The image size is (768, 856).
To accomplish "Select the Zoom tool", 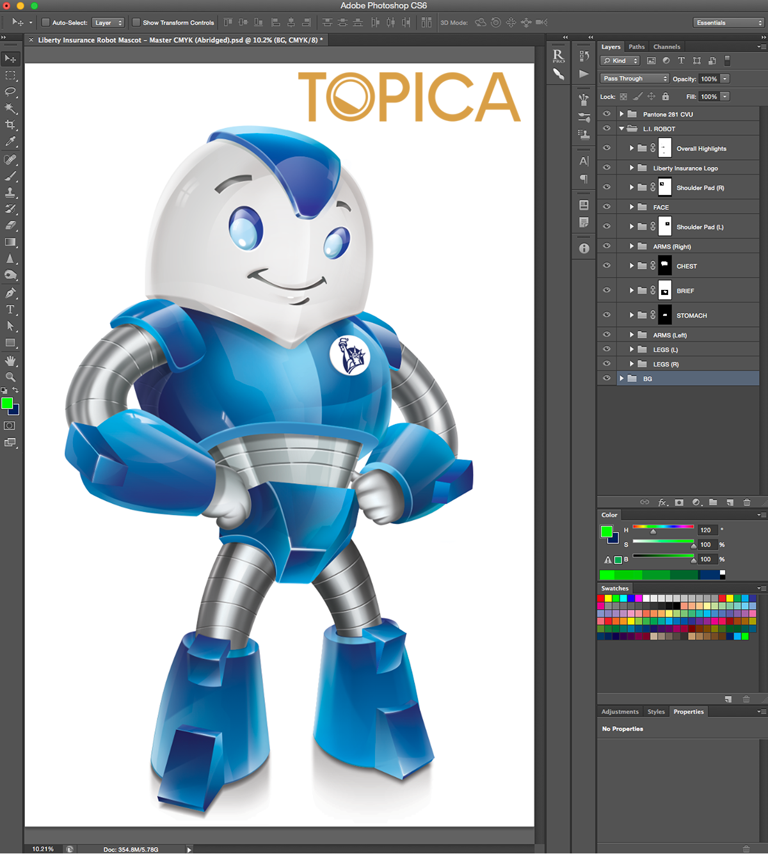I will click(x=10, y=377).
